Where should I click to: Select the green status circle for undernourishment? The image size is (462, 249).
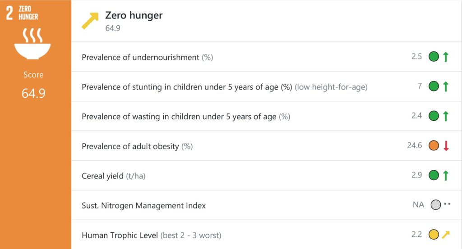(434, 57)
